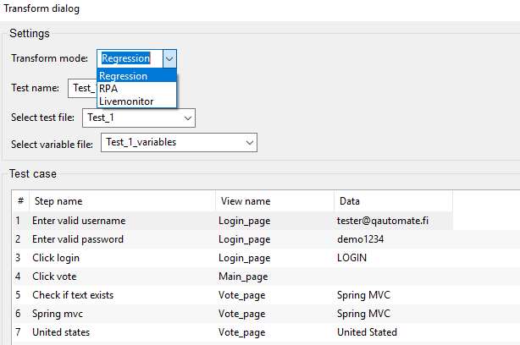Select the United states step row
Screen dimensions: 520x345
point(61,332)
